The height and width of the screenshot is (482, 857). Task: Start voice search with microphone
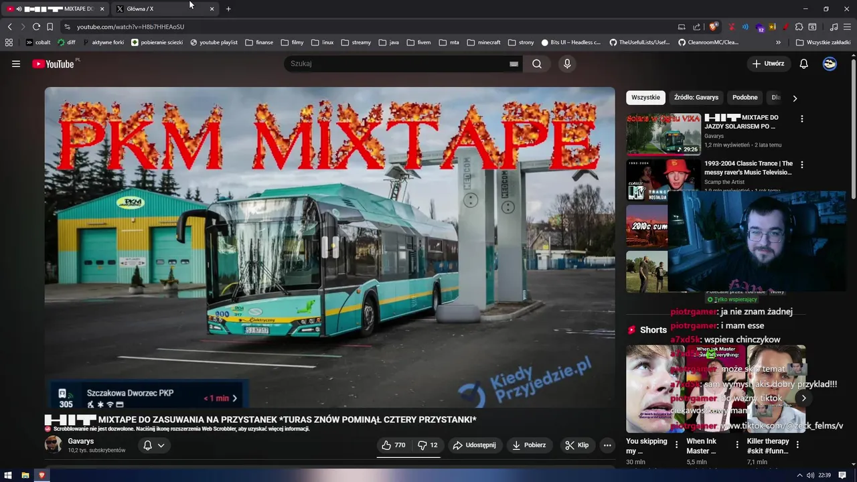click(567, 64)
